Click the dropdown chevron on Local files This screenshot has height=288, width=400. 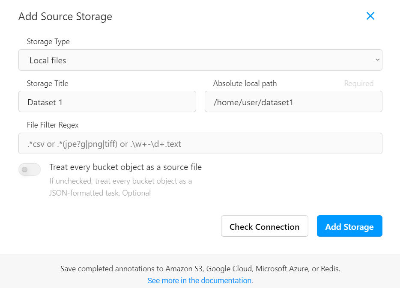[376, 60]
